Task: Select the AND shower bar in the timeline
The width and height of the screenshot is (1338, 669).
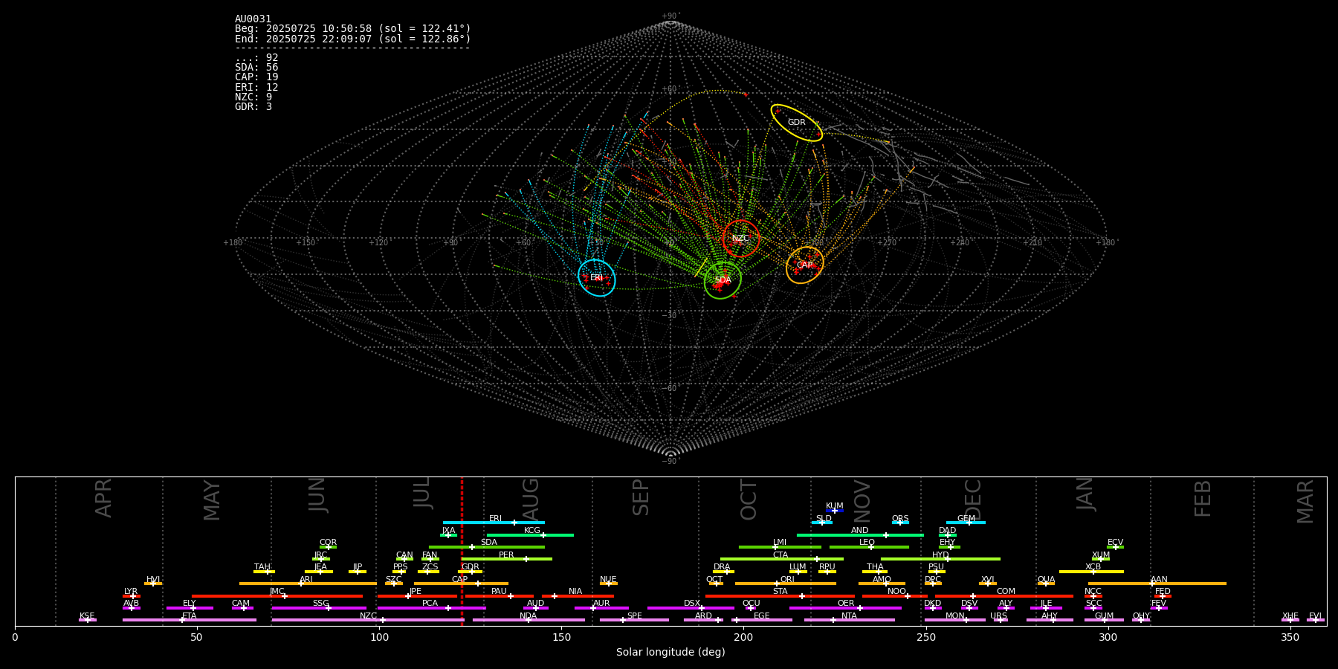Action: (x=860, y=534)
